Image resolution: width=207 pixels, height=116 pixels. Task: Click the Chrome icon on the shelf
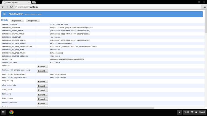pyautogui.click(x=11, y=112)
